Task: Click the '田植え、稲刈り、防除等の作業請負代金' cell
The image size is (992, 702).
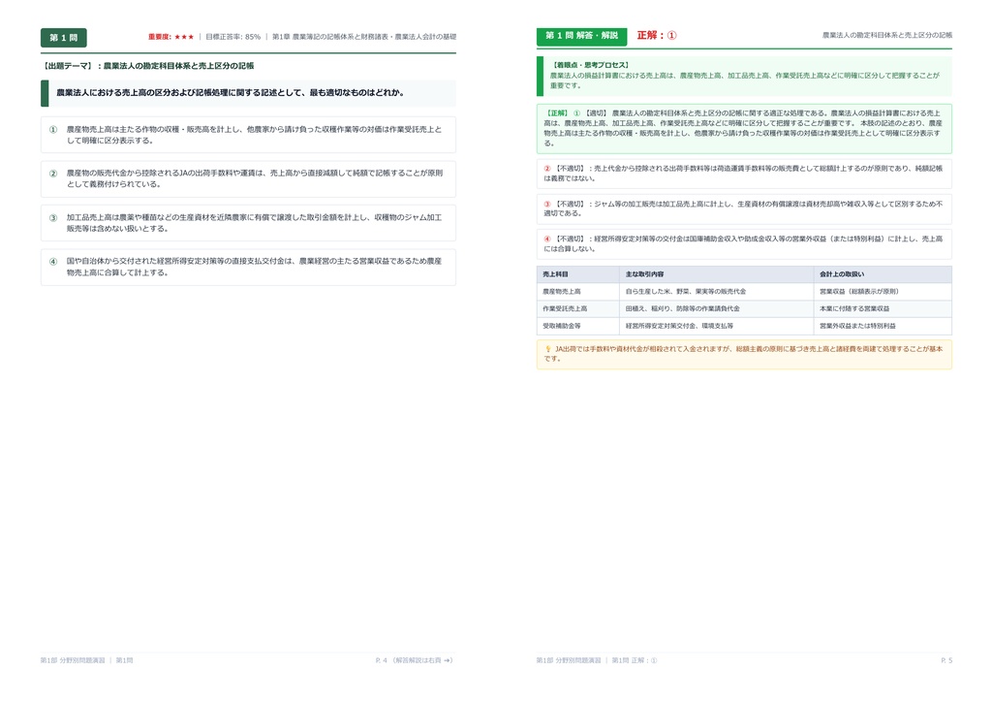Action: pos(716,309)
